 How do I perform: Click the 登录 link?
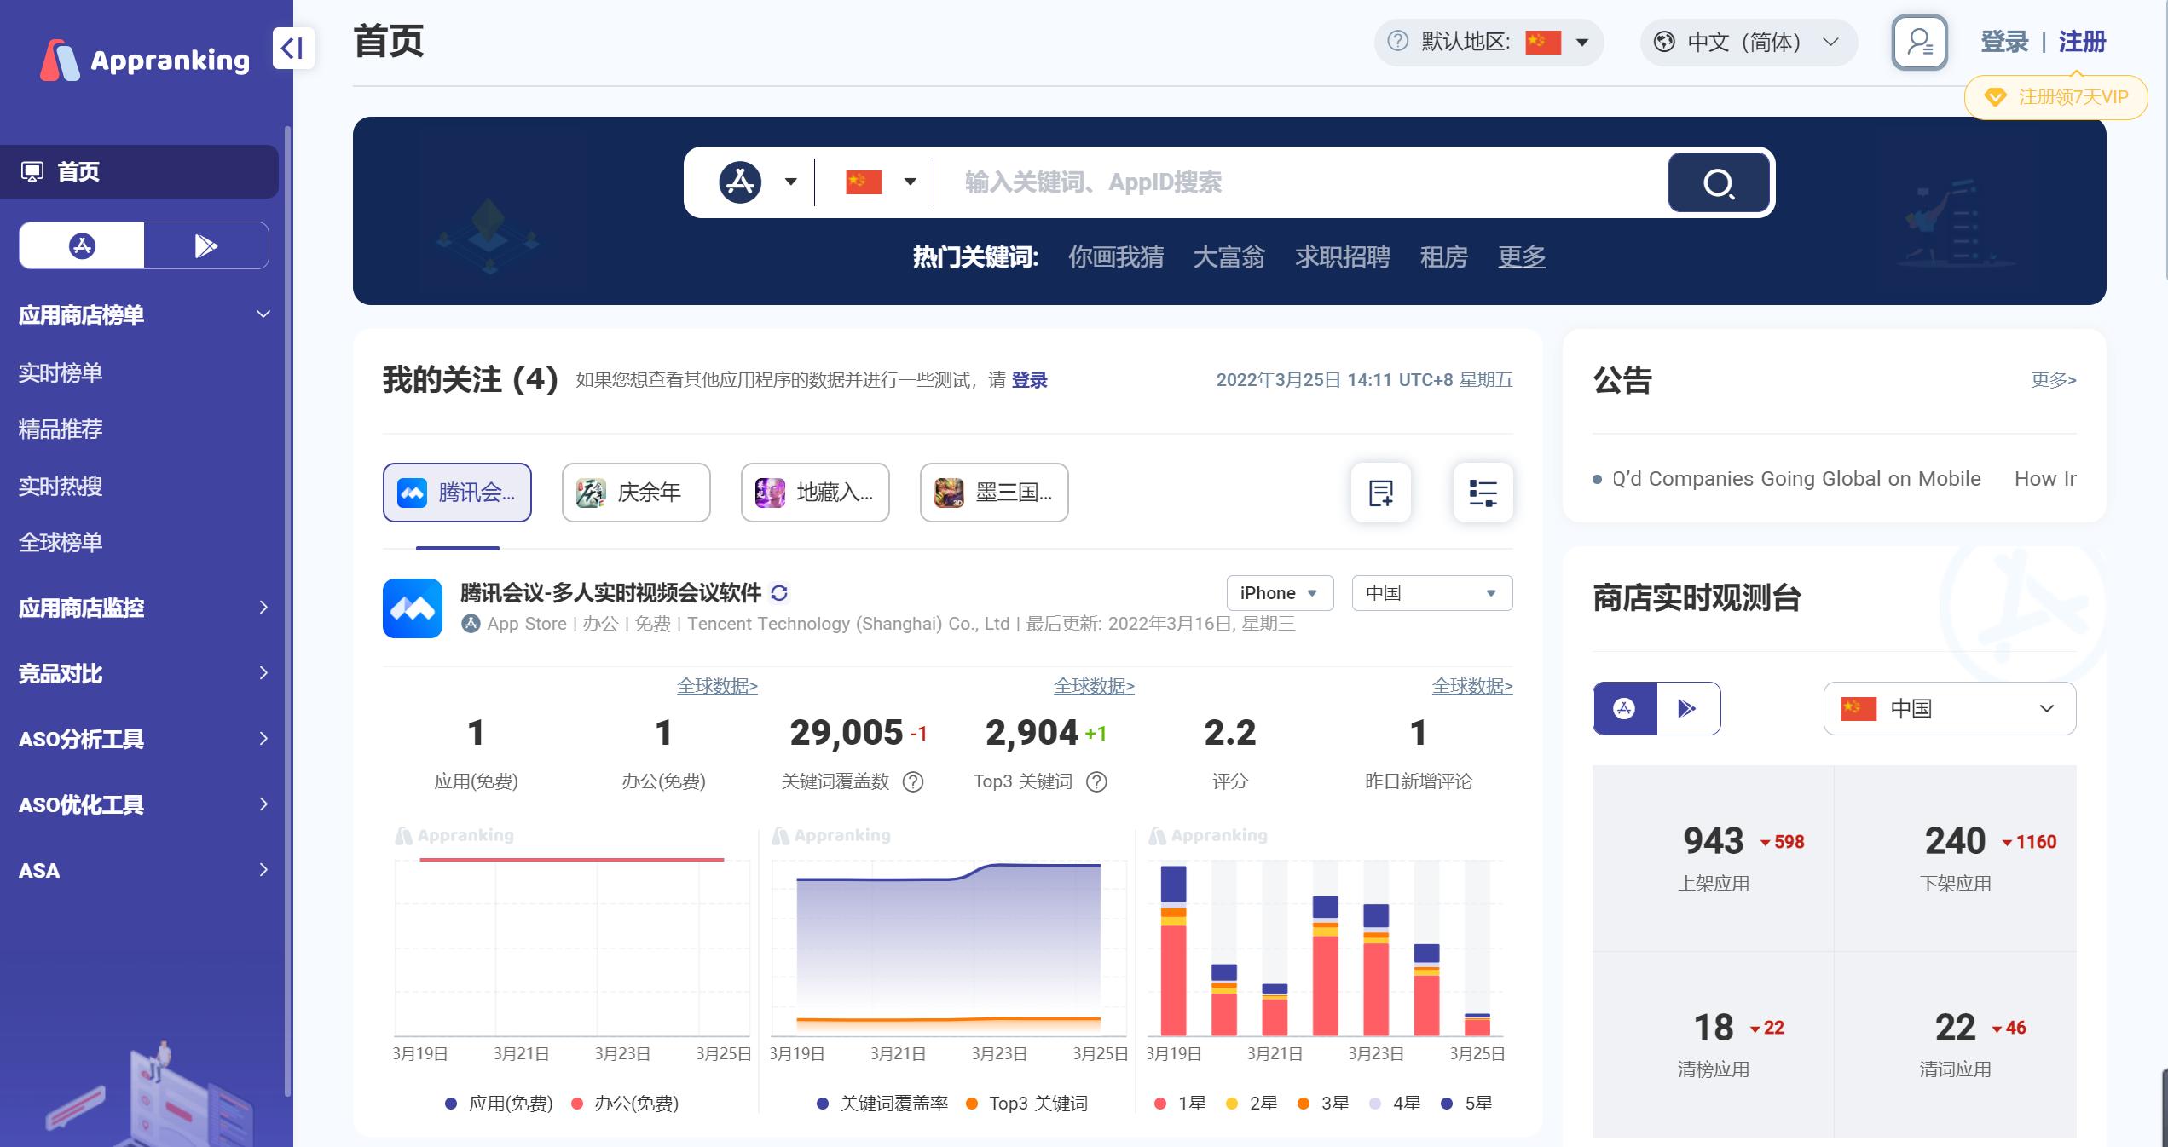click(2005, 42)
